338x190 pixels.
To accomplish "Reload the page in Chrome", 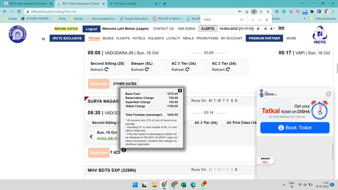I will pyautogui.click(x=19, y=12).
